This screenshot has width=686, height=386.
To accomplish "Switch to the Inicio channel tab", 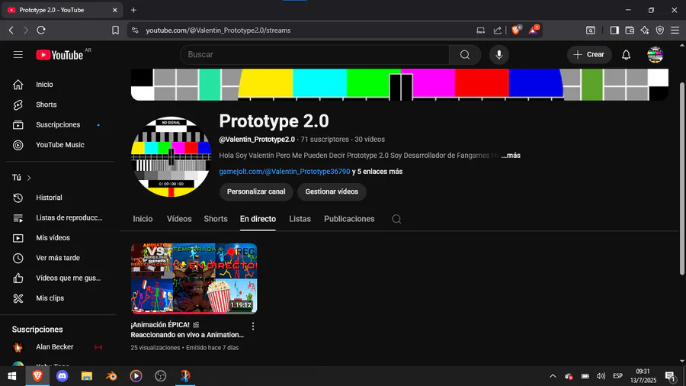I will [x=143, y=219].
